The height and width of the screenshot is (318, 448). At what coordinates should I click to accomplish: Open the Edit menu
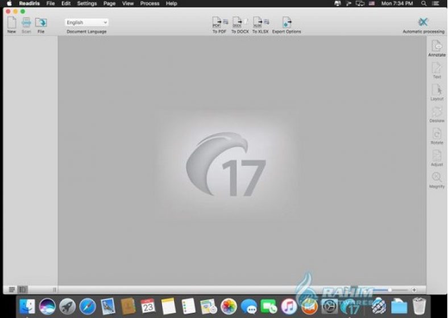66,3
